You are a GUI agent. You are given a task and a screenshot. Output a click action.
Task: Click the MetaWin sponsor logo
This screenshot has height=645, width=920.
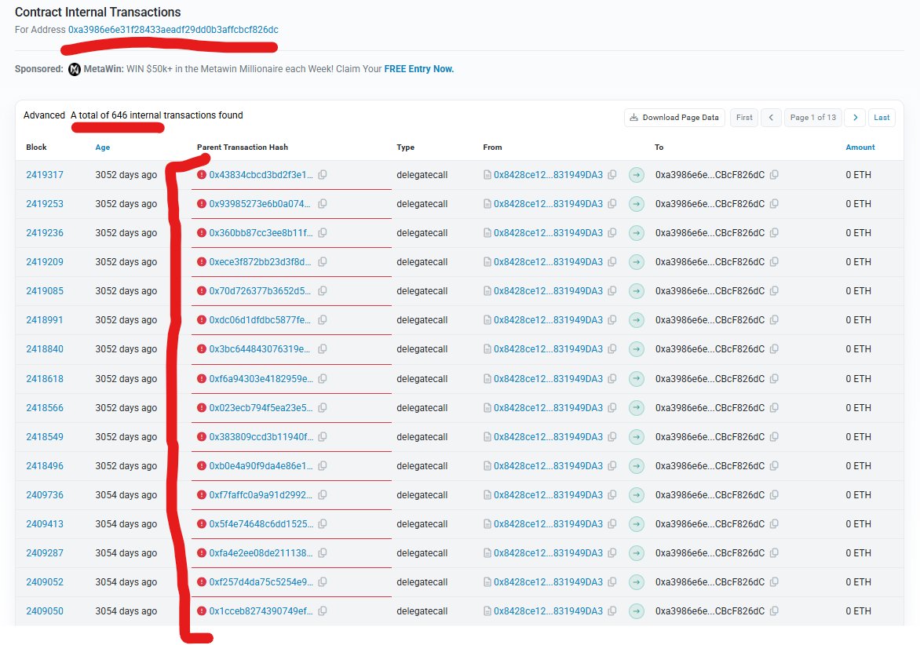click(x=75, y=69)
